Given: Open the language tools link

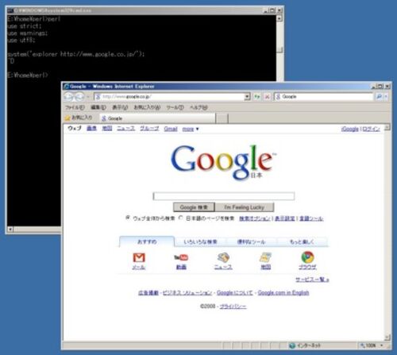Looking at the screenshot, I should point(311,218).
